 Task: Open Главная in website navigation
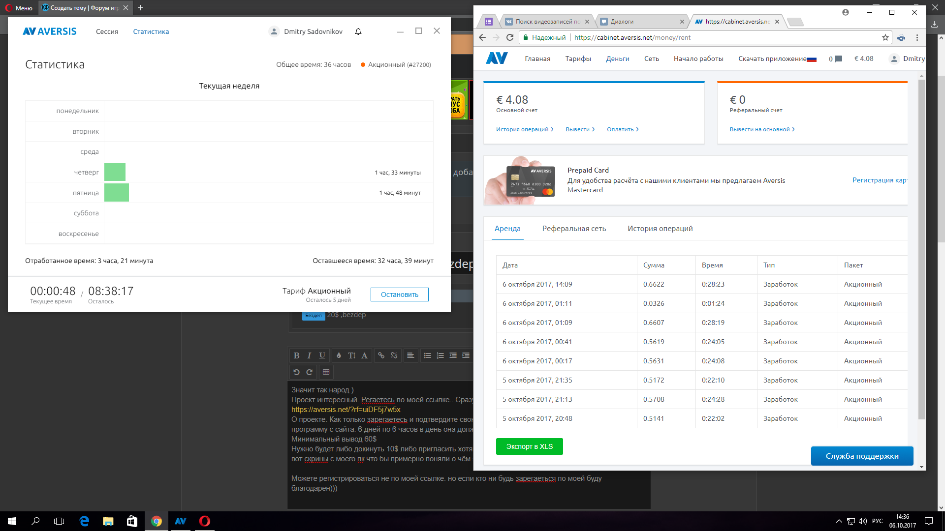pyautogui.click(x=537, y=59)
